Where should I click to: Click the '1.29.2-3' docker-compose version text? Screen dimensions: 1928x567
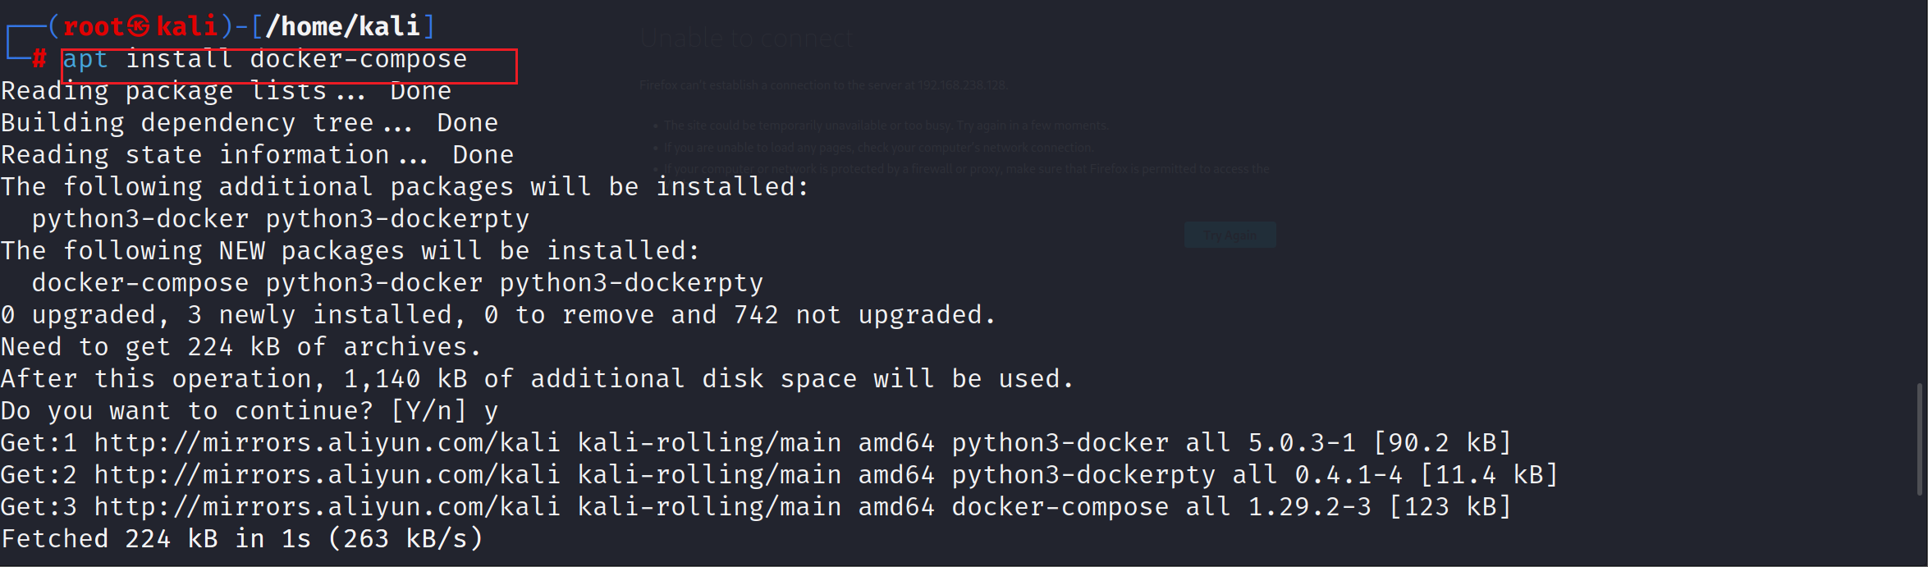pyautogui.click(x=1309, y=507)
